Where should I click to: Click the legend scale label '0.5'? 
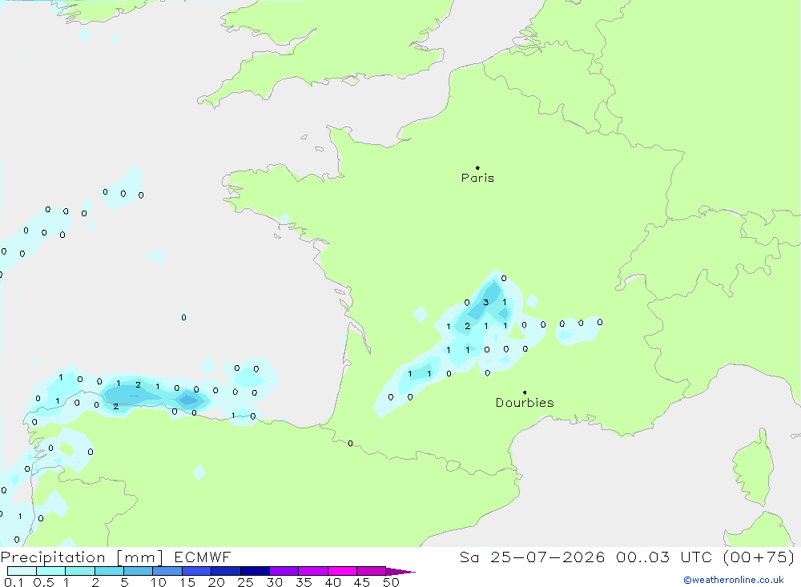tap(43, 582)
